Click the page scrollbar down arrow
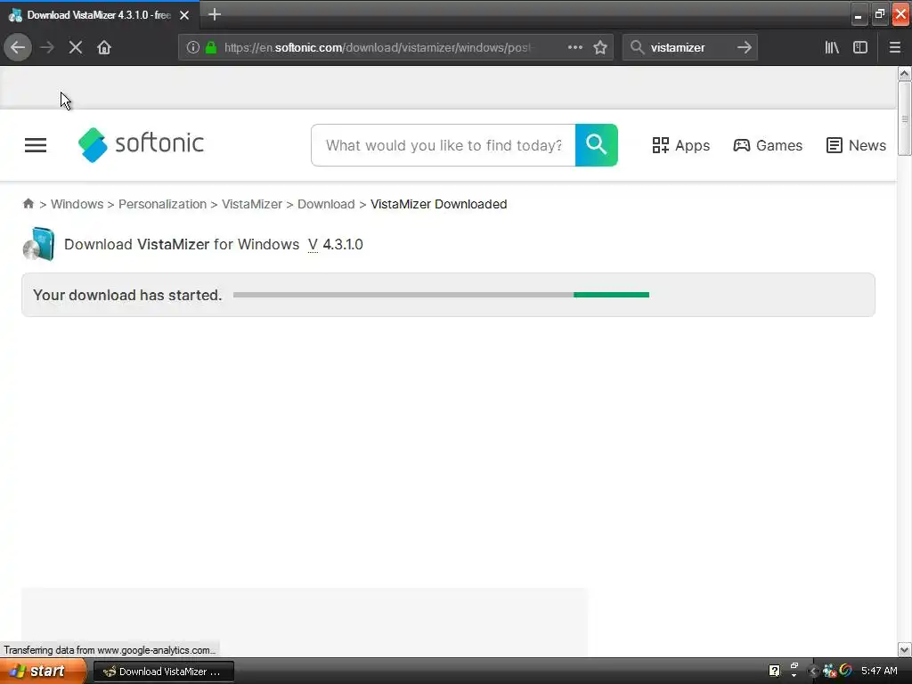Image resolution: width=912 pixels, height=684 pixels. [904, 649]
